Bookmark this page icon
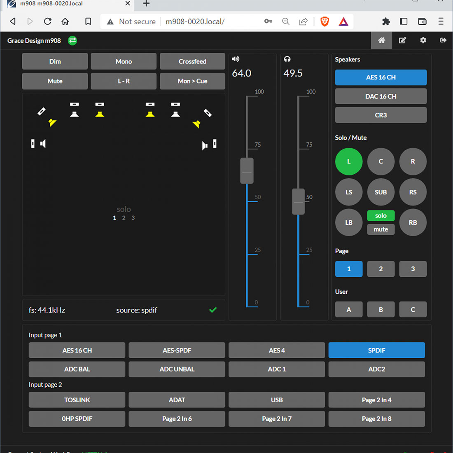Viewport: 453px width, 453px height. pyautogui.click(x=88, y=21)
